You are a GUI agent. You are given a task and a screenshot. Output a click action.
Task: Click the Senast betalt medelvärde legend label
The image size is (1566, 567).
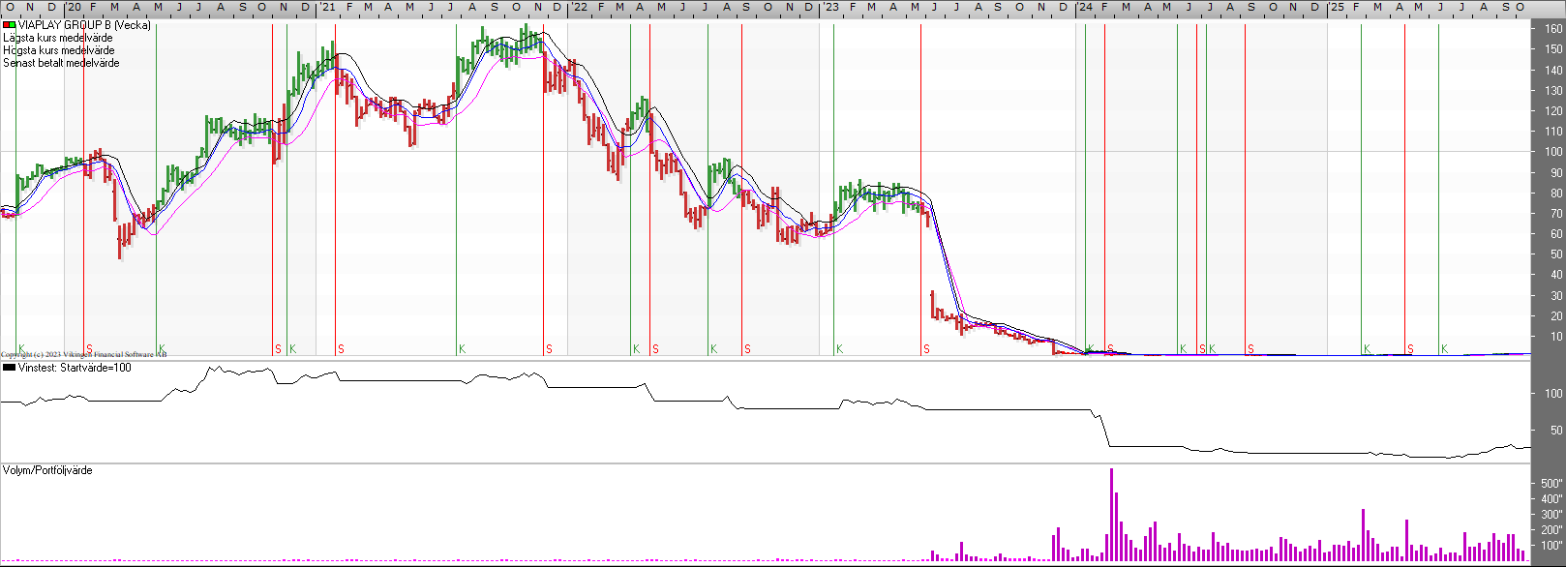click(x=62, y=63)
